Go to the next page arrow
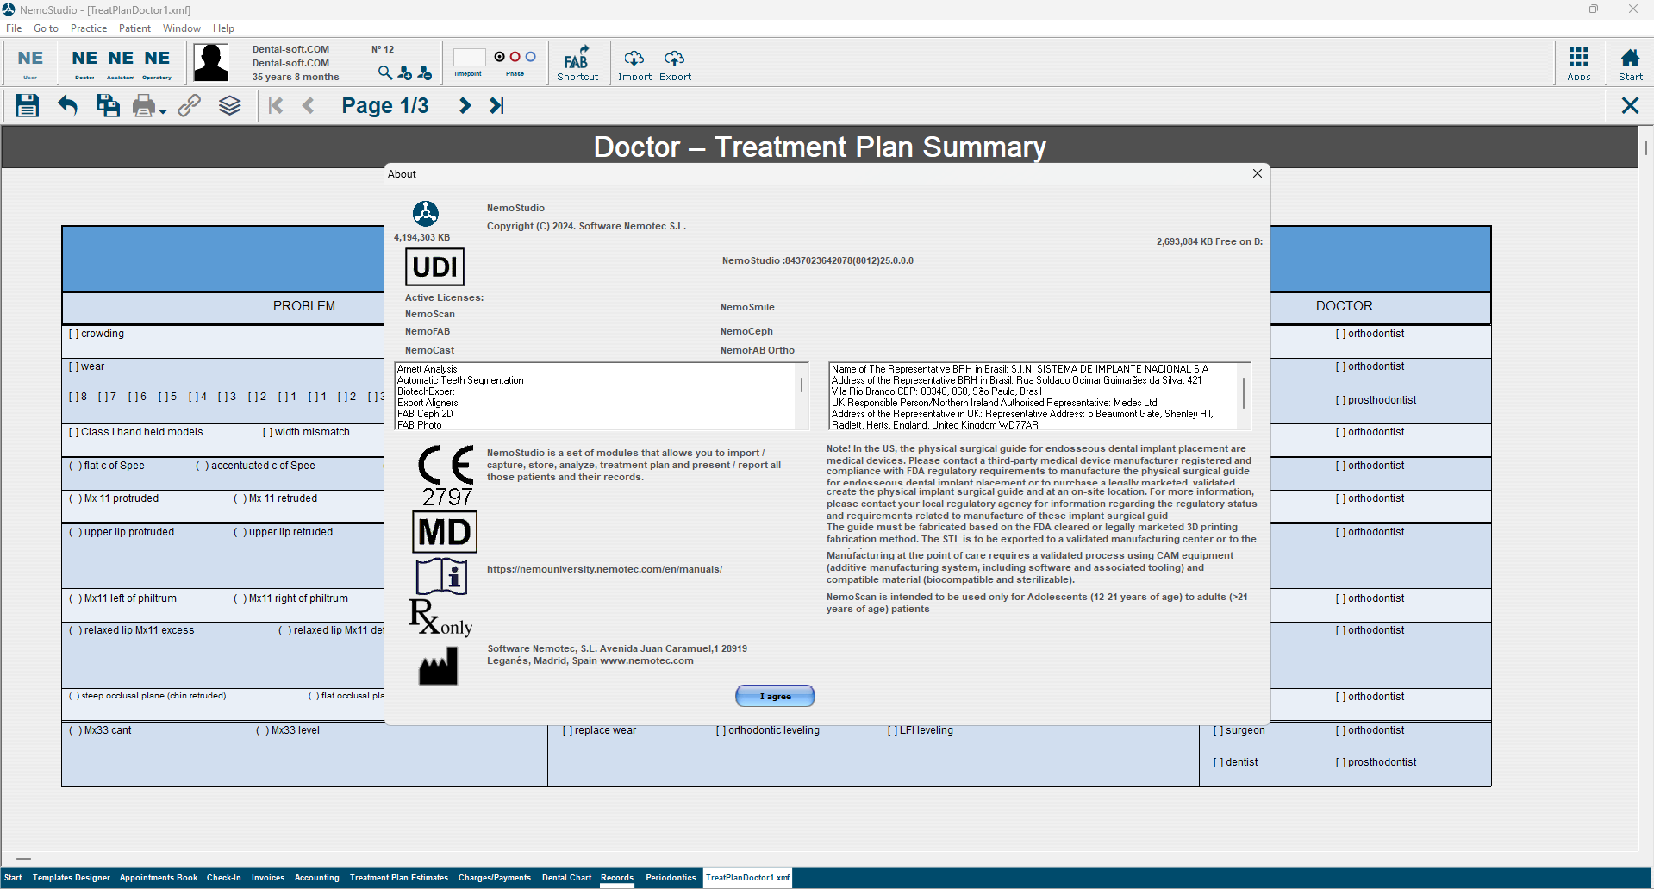Viewport: 1654px width, 889px height. coord(465,106)
